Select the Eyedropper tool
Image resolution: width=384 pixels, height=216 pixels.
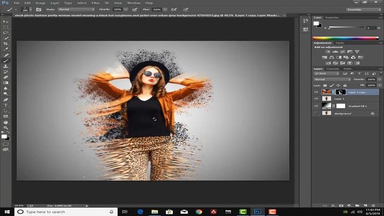5,49
